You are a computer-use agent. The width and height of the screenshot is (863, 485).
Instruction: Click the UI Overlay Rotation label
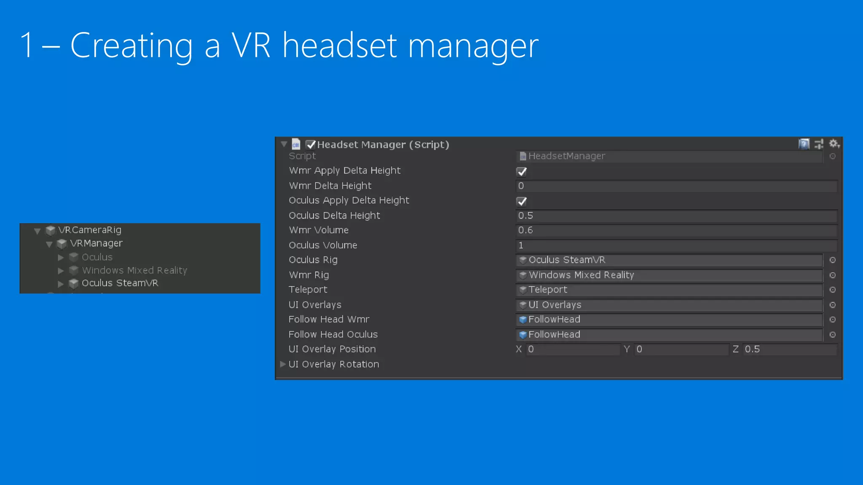click(334, 364)
